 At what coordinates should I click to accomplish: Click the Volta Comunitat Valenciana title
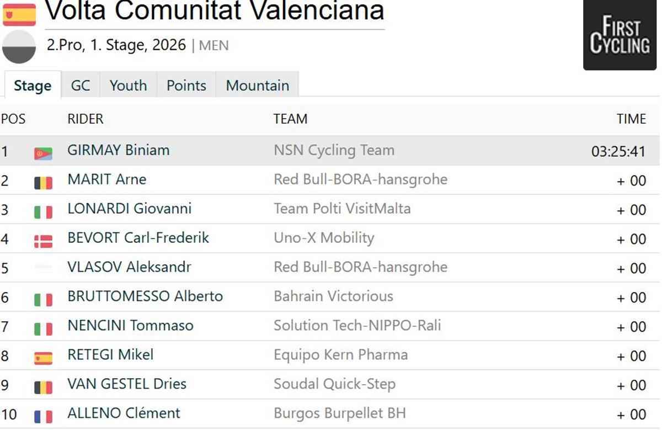coord(214,11)
